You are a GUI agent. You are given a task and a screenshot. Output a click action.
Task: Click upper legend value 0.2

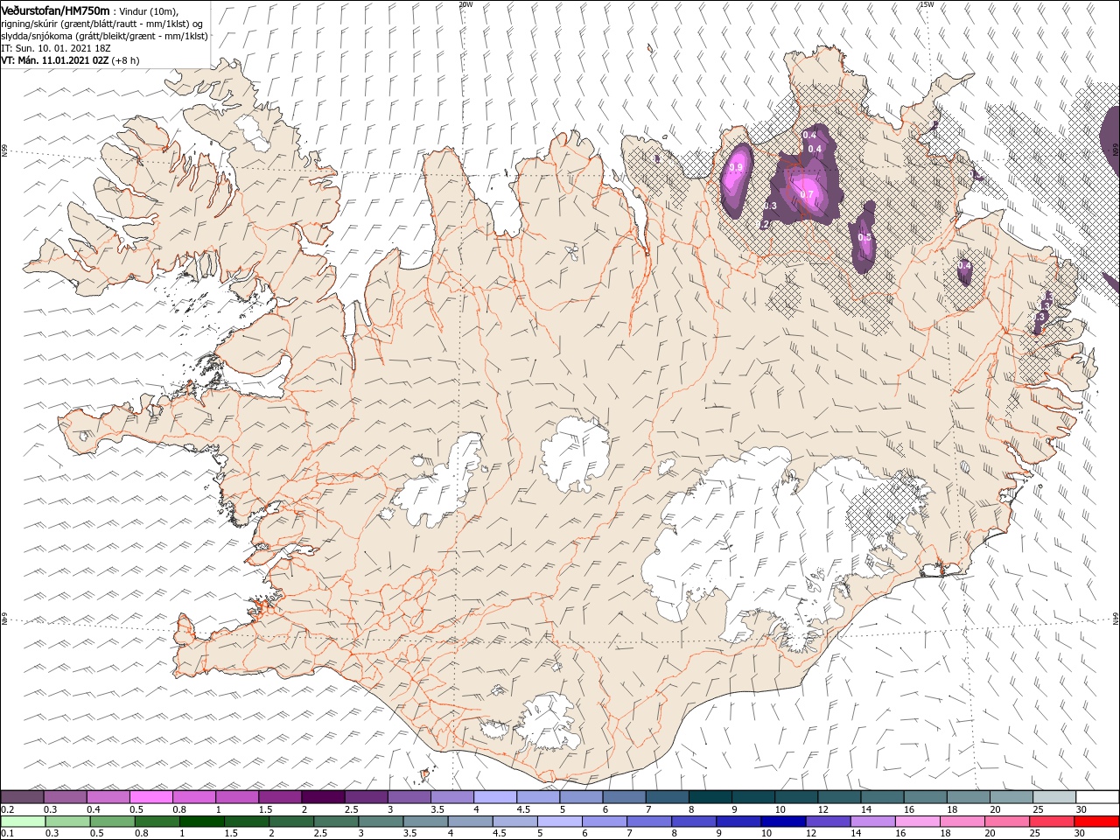point(7,809)
